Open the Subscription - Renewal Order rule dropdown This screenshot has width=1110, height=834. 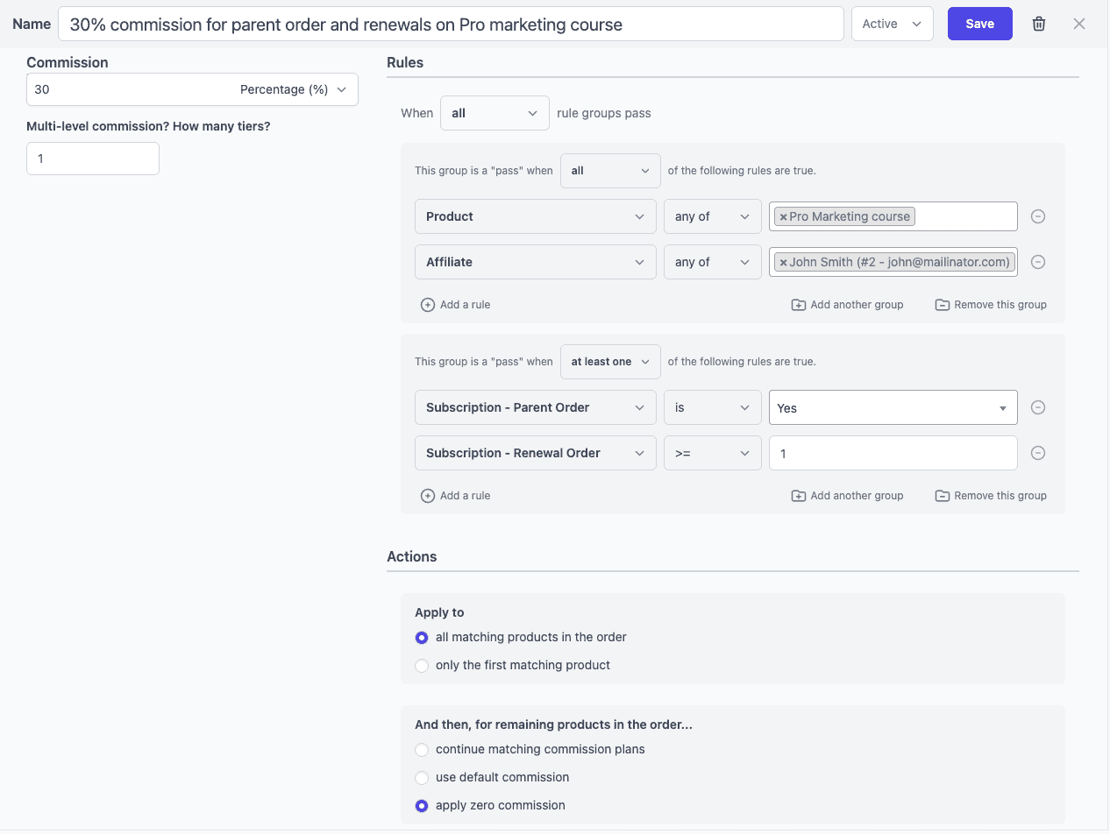(x=535, y=453)
